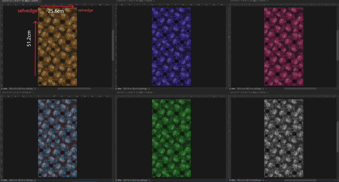This screenshot has height=182, width=339.
Task: Click ruler origin corner in orange document
Action: click(x=1, y=5)
